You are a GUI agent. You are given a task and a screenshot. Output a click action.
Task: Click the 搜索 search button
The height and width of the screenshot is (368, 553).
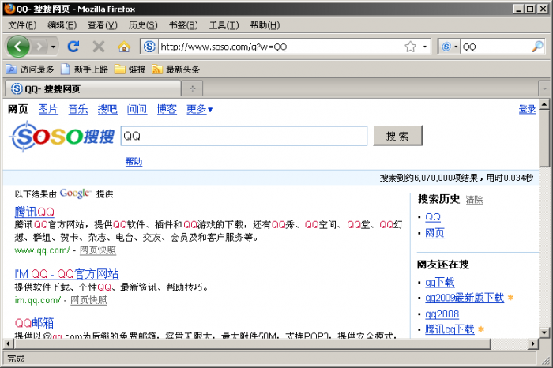pos(397,136)
